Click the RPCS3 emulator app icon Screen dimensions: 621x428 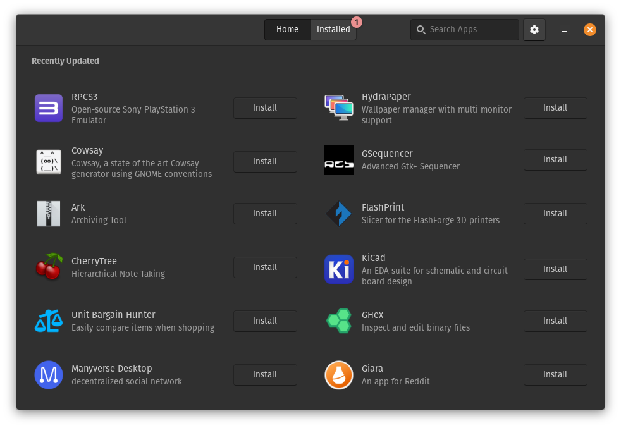tap(49, 108)
